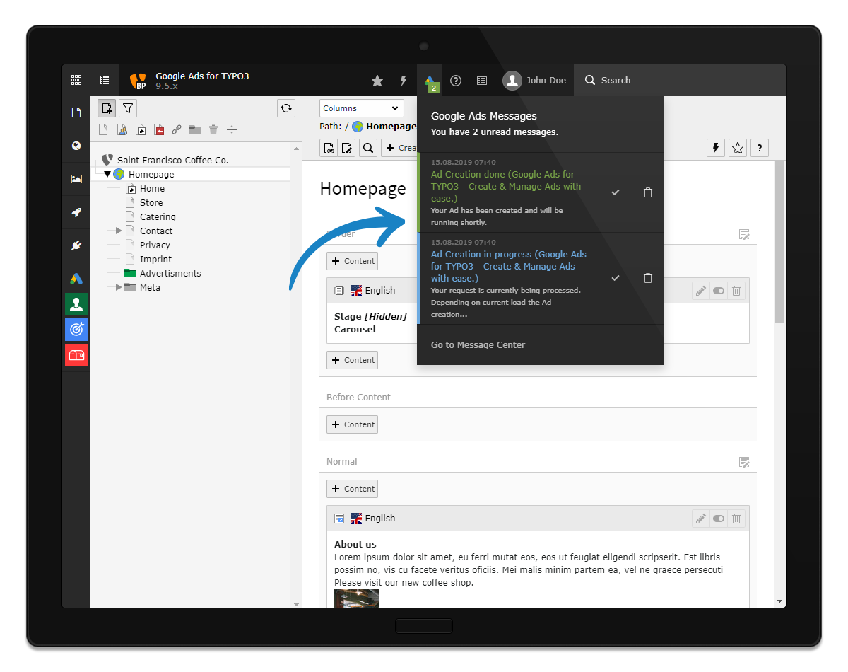848x672 pixels.
Task: Bookmark this page star button
Action: [x=738, y=148]
